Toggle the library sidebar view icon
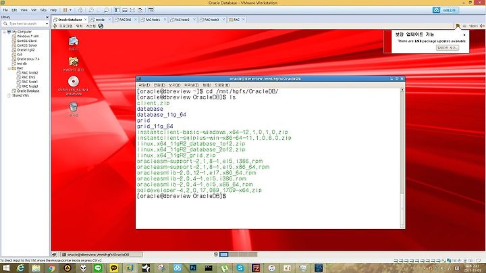This screenshot has height=273, width=486. 117,10
